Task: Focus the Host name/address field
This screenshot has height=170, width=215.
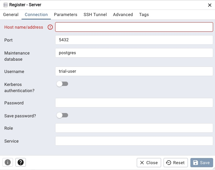Action: [134, 27]
